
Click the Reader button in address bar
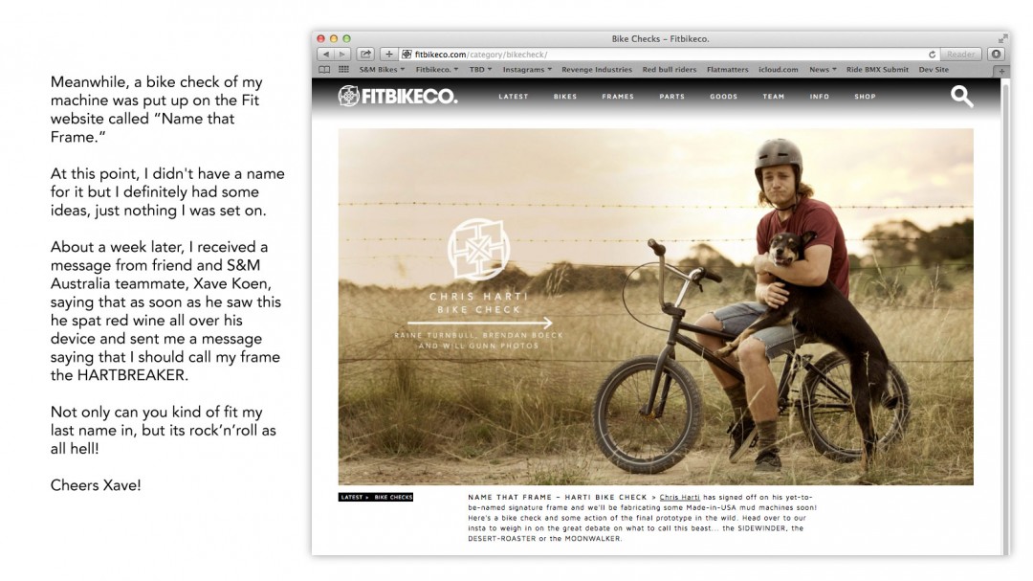pyautogui.click(x=960, y=54)
